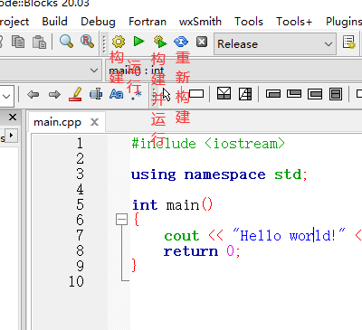Viewport: 362px width, 330px height.
Task: Click the closing brace on line 9
Action: (x=134, y=266)
